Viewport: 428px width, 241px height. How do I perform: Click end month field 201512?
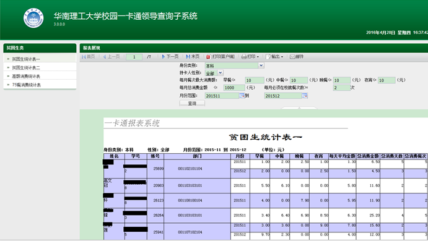click(x=283, y=96)
